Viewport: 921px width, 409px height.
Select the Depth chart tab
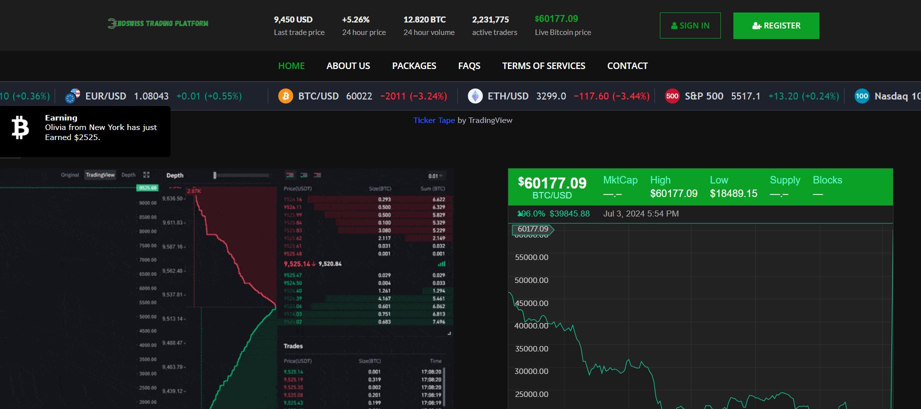click(x=129, y=175)
